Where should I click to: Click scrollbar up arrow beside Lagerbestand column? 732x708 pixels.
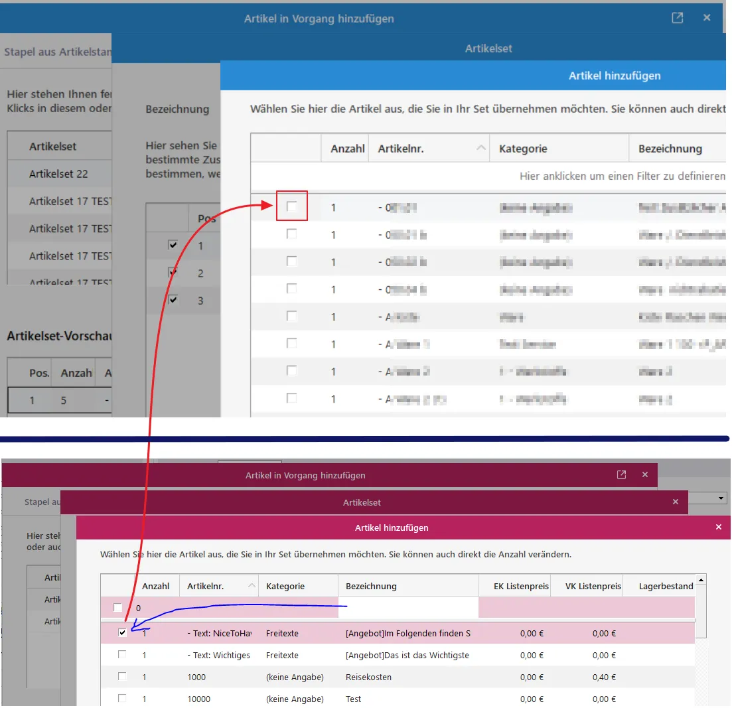coord(701,581)
